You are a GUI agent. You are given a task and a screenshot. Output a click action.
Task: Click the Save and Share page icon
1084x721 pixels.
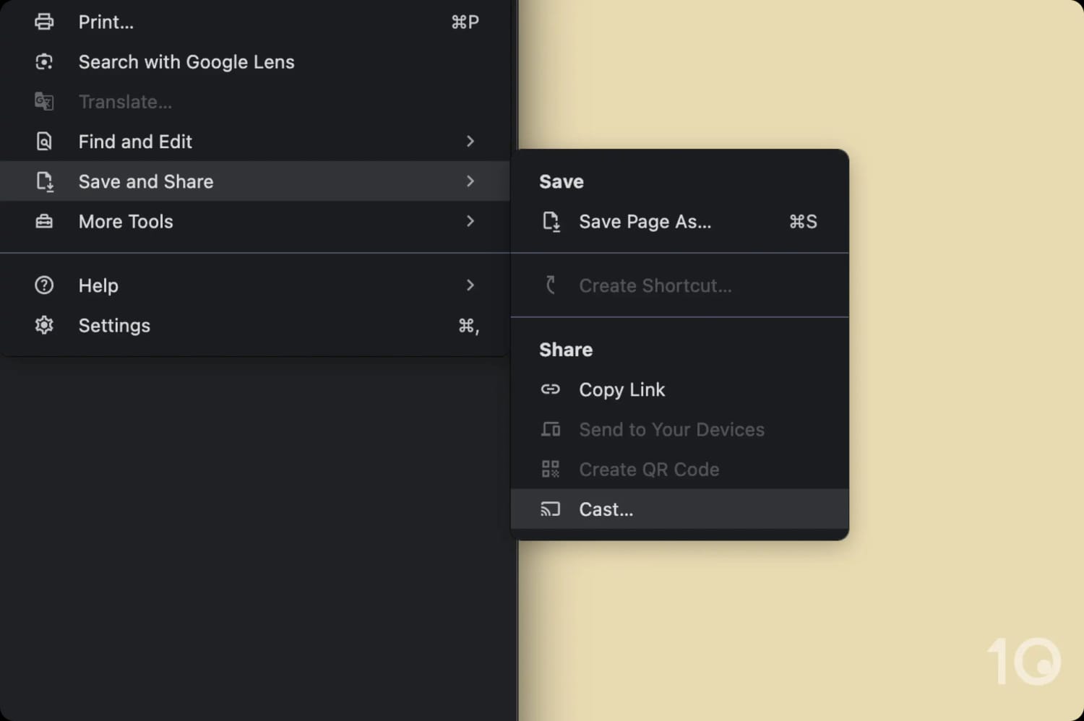[45, 181]
